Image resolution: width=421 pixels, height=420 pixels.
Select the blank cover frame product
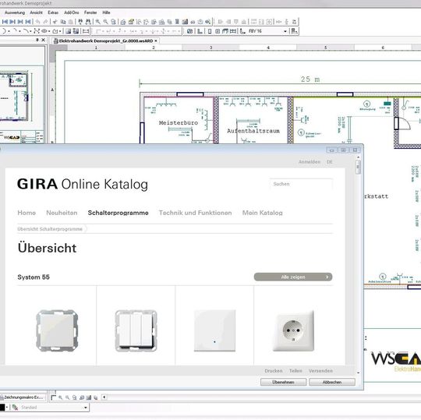pyautogui.click(x=57, y=330)
